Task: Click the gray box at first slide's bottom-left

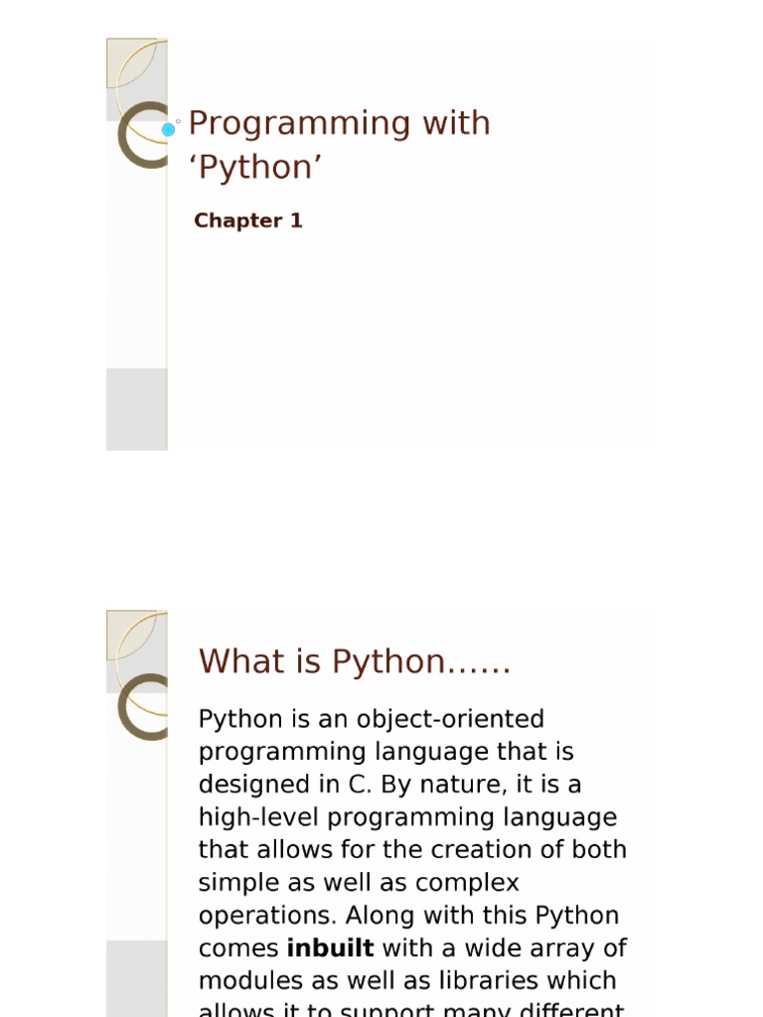Action: (137, 408)
